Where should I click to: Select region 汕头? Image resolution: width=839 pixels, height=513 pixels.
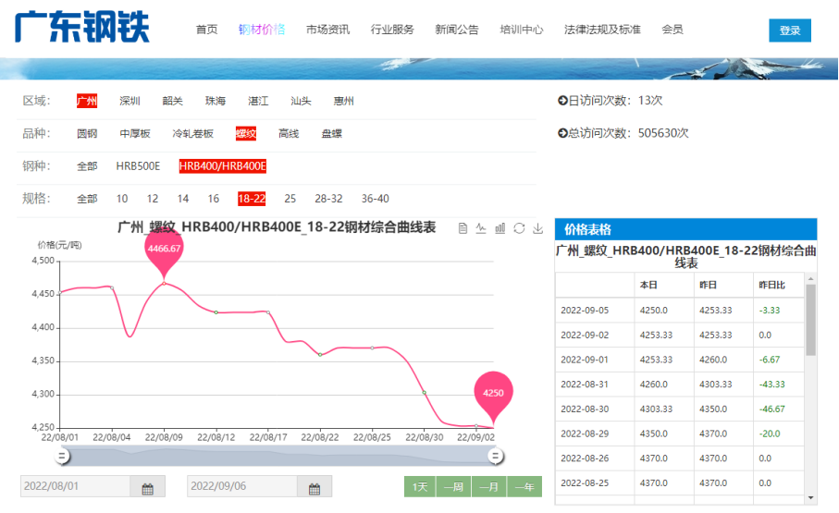301,101
